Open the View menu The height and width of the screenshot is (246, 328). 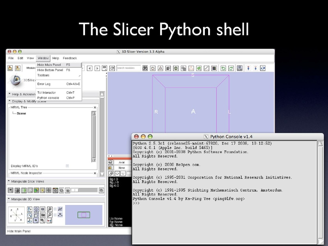[x=30, y=58]
